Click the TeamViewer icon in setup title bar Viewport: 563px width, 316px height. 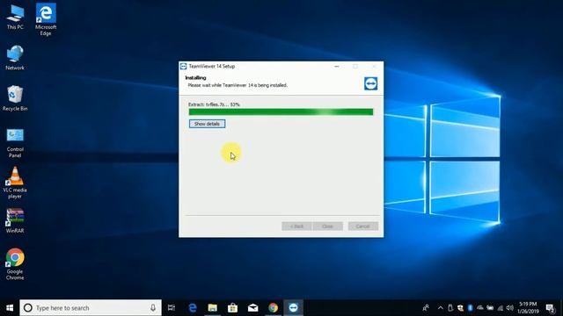click(184, 67)
